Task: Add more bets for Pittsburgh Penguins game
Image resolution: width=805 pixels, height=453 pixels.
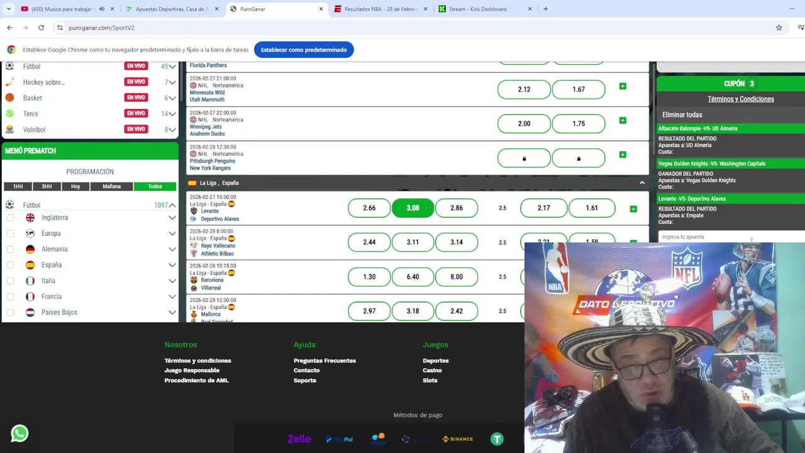Action: 623,155
